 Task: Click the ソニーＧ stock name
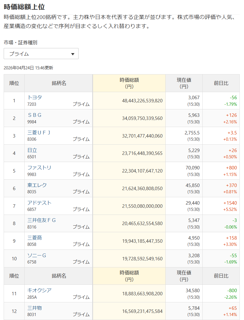tap(37, 255)
